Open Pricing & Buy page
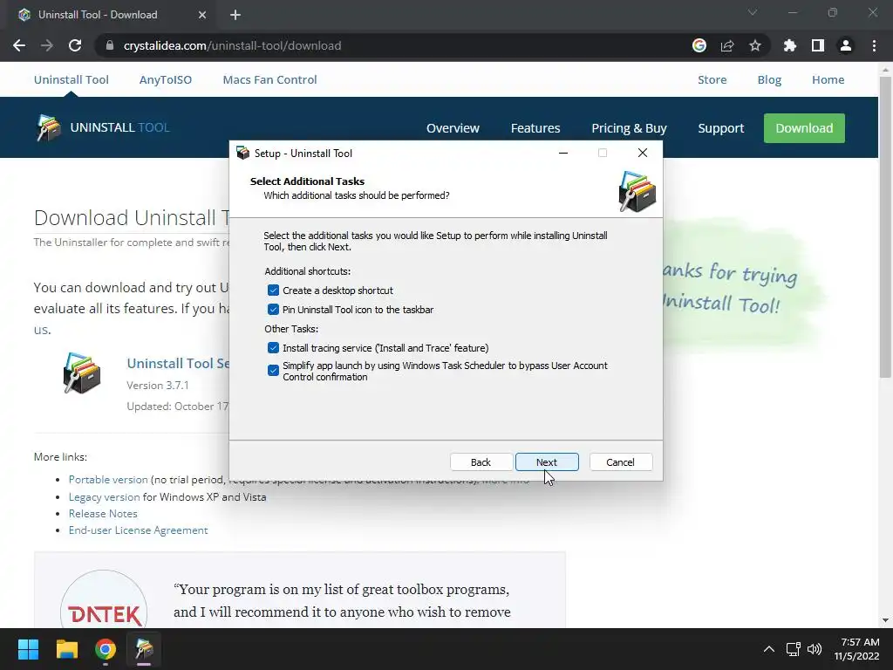Screen dimensions: 893x670 629,128
